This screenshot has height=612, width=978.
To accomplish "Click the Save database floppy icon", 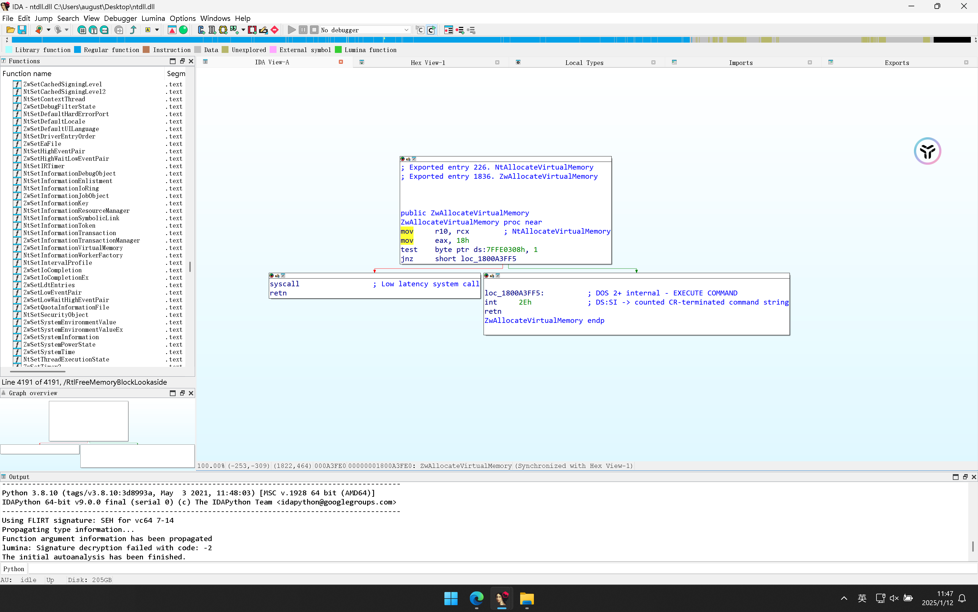I will [22, 30].
